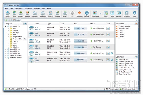This screenshot has height=95, width=143.
Task: Open tools icon for network drive K:\
Action: (x=108, y=53)
